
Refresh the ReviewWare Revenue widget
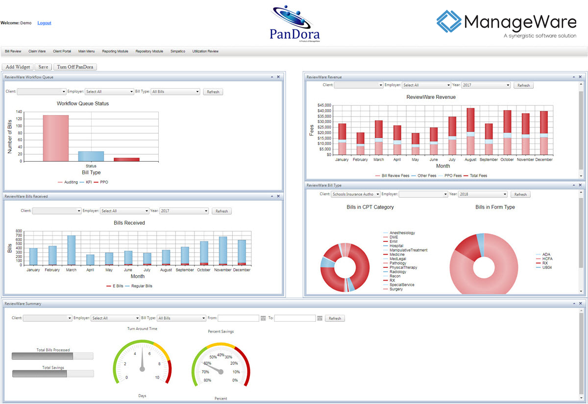(x=524, y=85)
